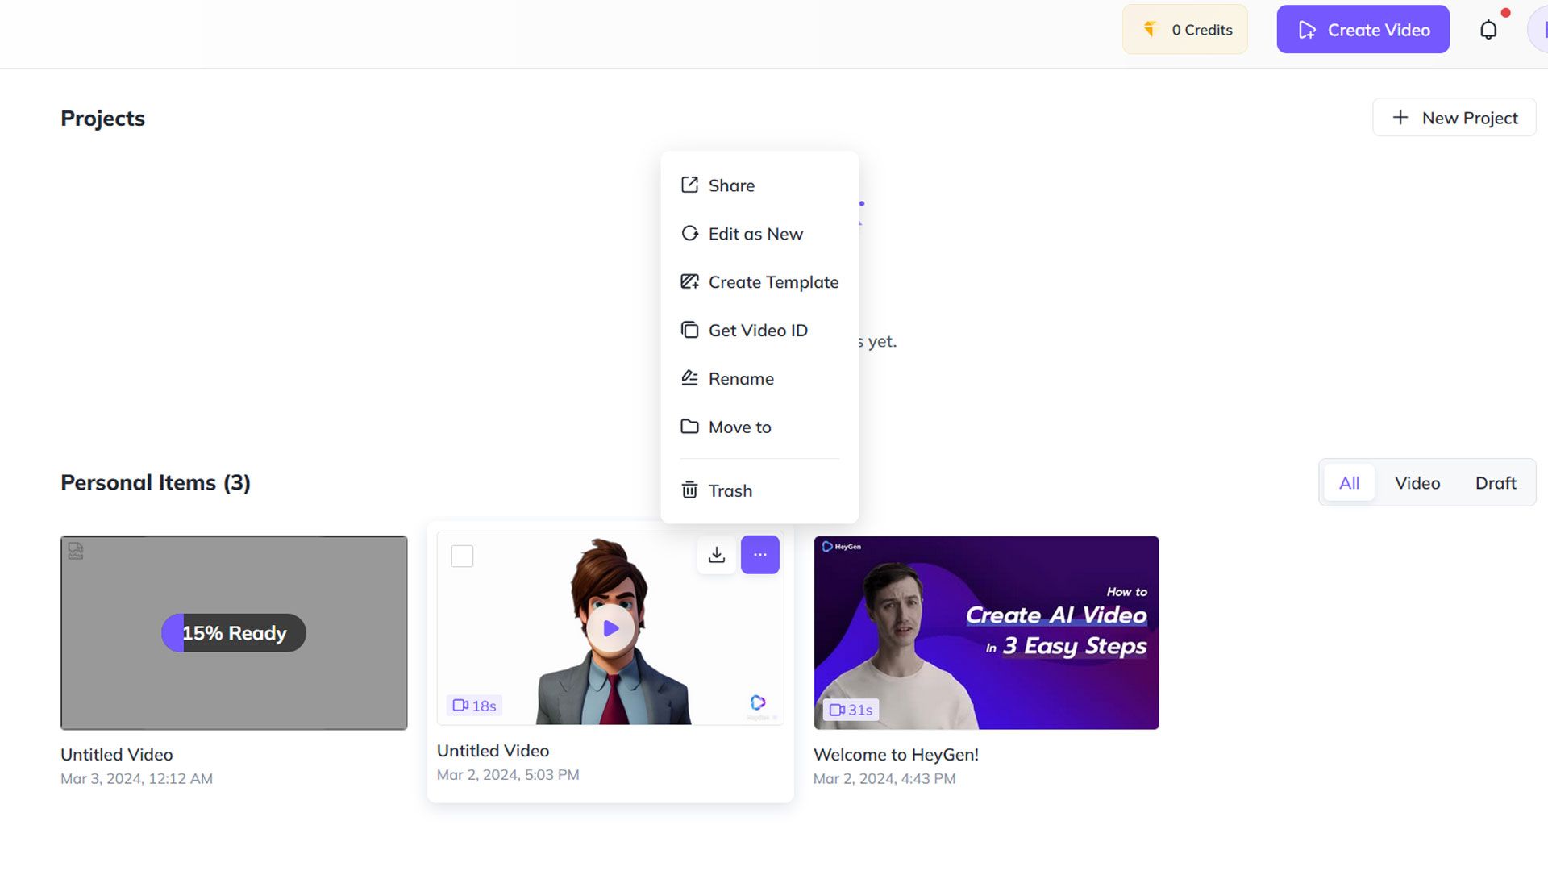Screen dimensions: 1548x871
Task: Click Trash to delete the video
Action: [x=729, y=491]
